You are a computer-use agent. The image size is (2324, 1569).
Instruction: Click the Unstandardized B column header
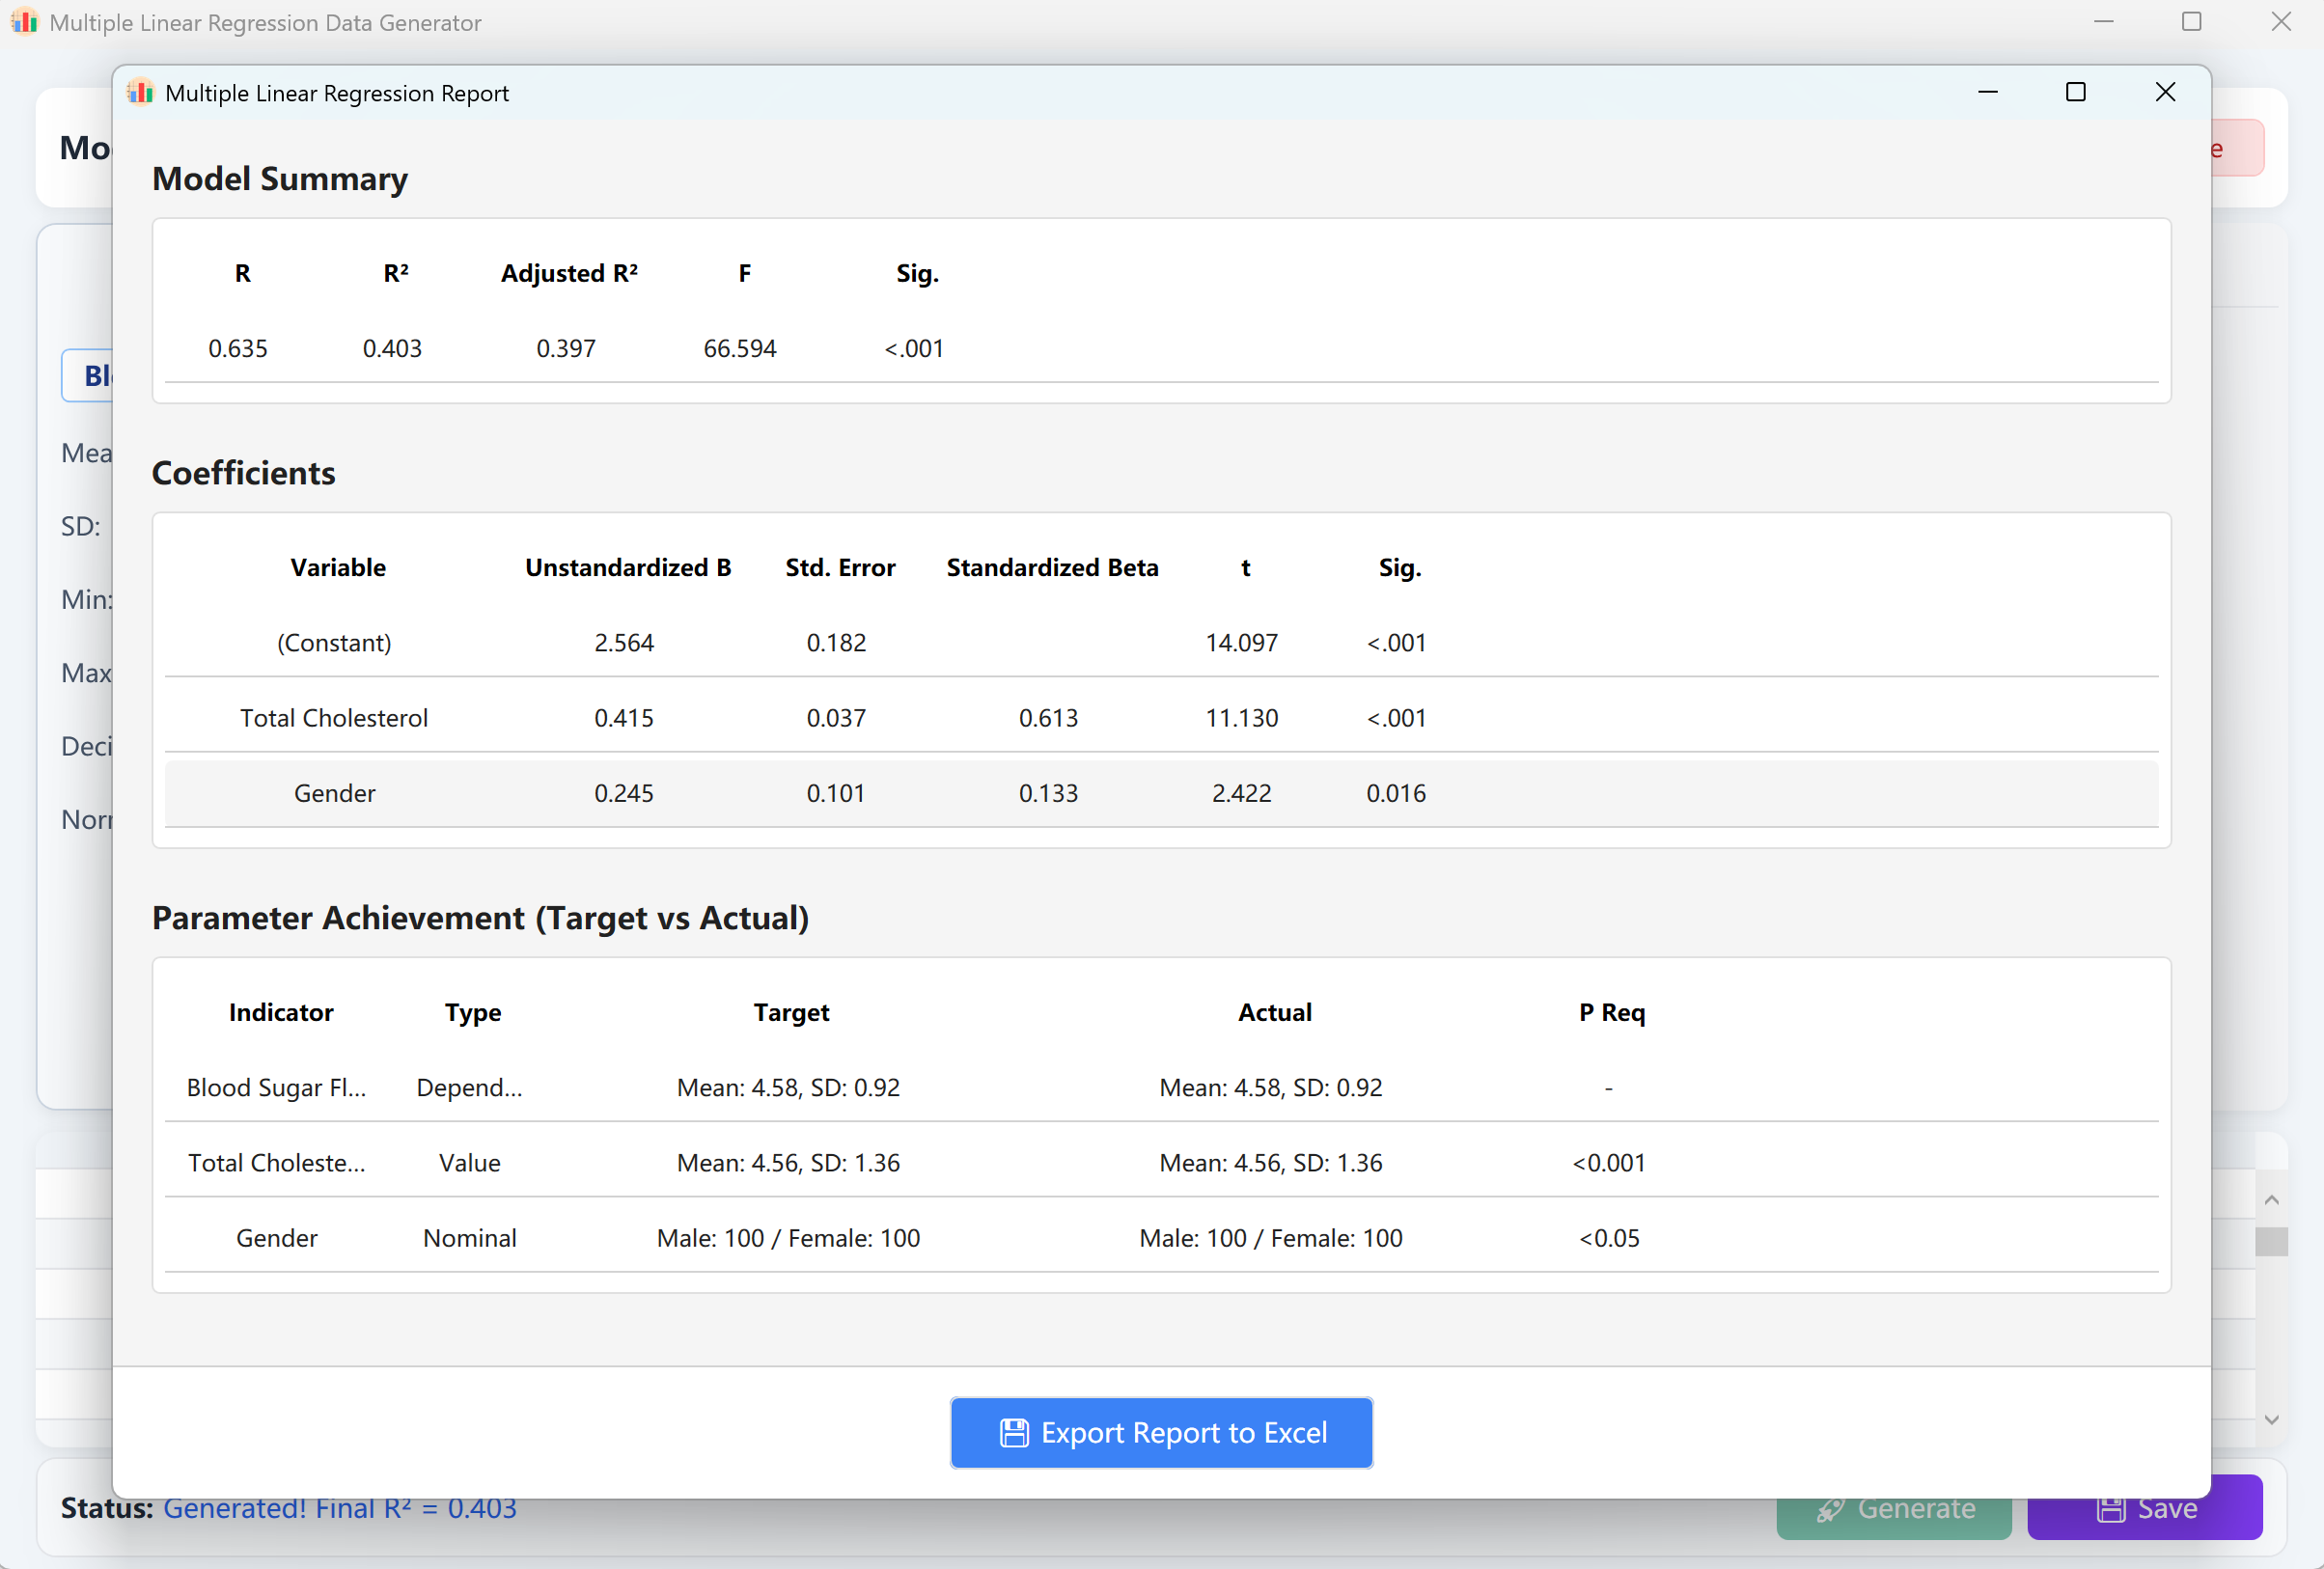(x=628, y=567)
